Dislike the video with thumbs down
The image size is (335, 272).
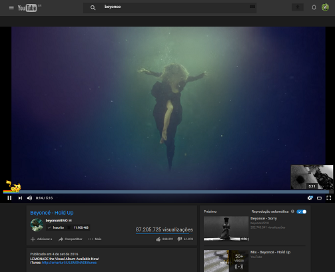[180, 239]
